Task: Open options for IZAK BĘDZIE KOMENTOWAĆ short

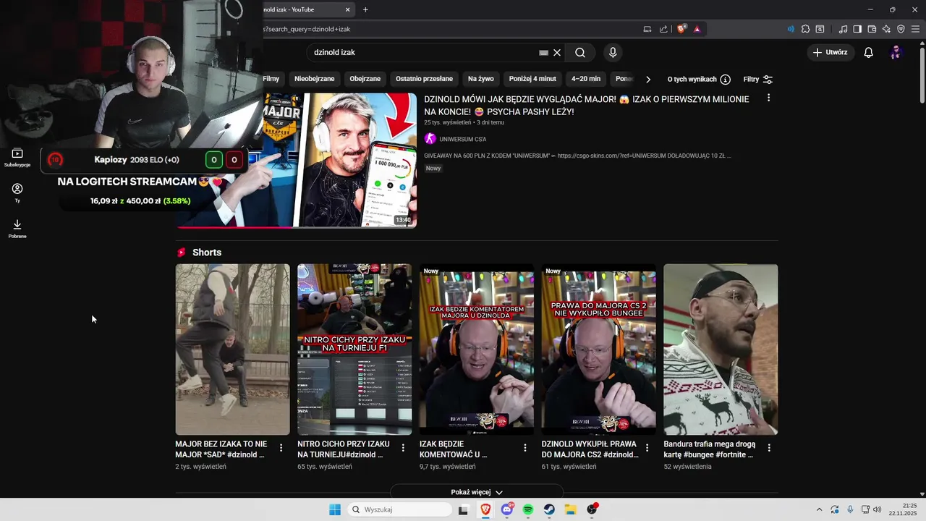Action: click(525, 448)
